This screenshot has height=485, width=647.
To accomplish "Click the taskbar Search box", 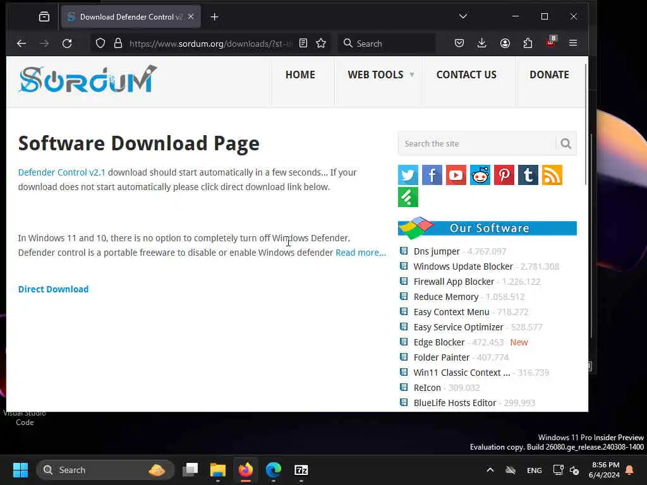I will (106, 470).
